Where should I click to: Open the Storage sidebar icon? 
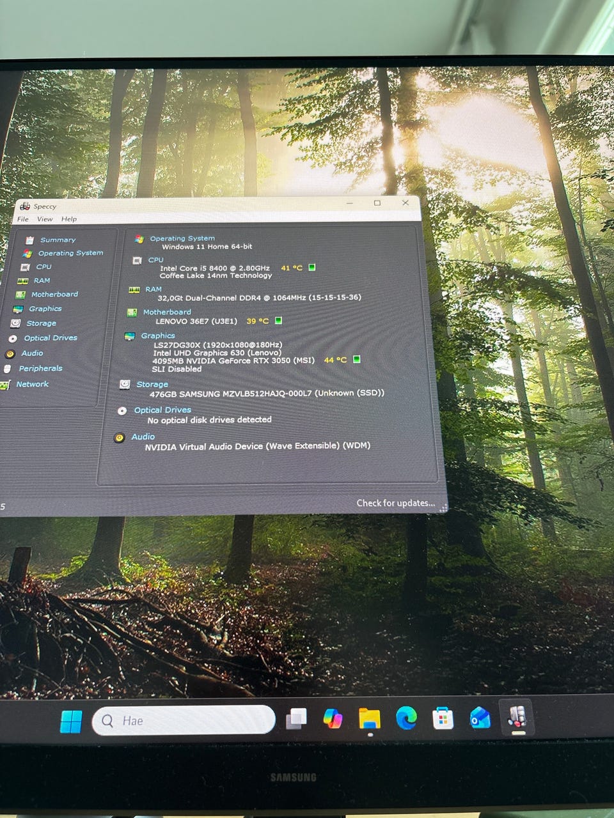(x=15, y=324)
